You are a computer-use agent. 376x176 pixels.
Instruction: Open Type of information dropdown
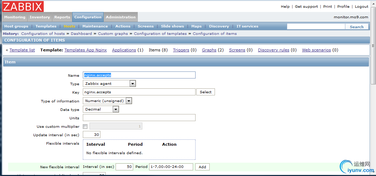107,101
